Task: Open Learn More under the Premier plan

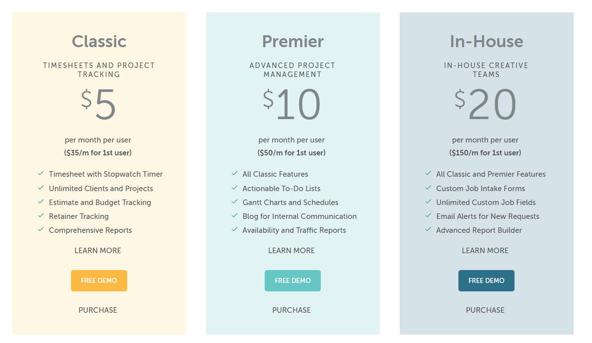Action: pyautogui.click(x=292, y=251)
